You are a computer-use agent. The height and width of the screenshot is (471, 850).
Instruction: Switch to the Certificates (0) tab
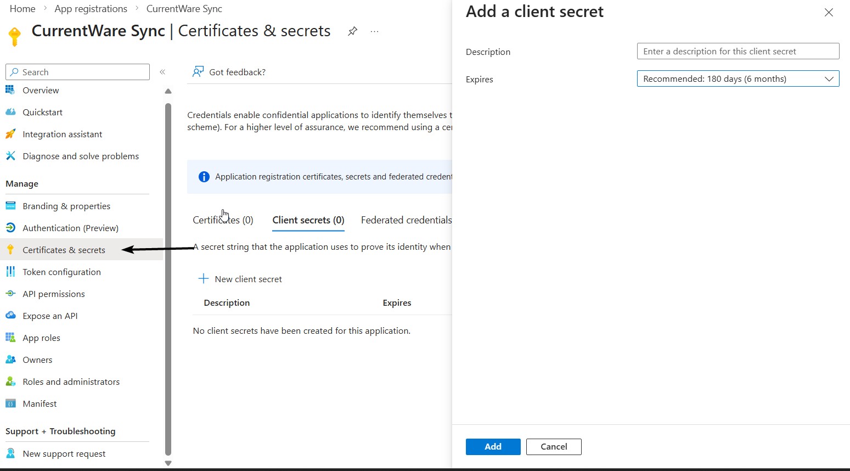click(x=223, y=220)
